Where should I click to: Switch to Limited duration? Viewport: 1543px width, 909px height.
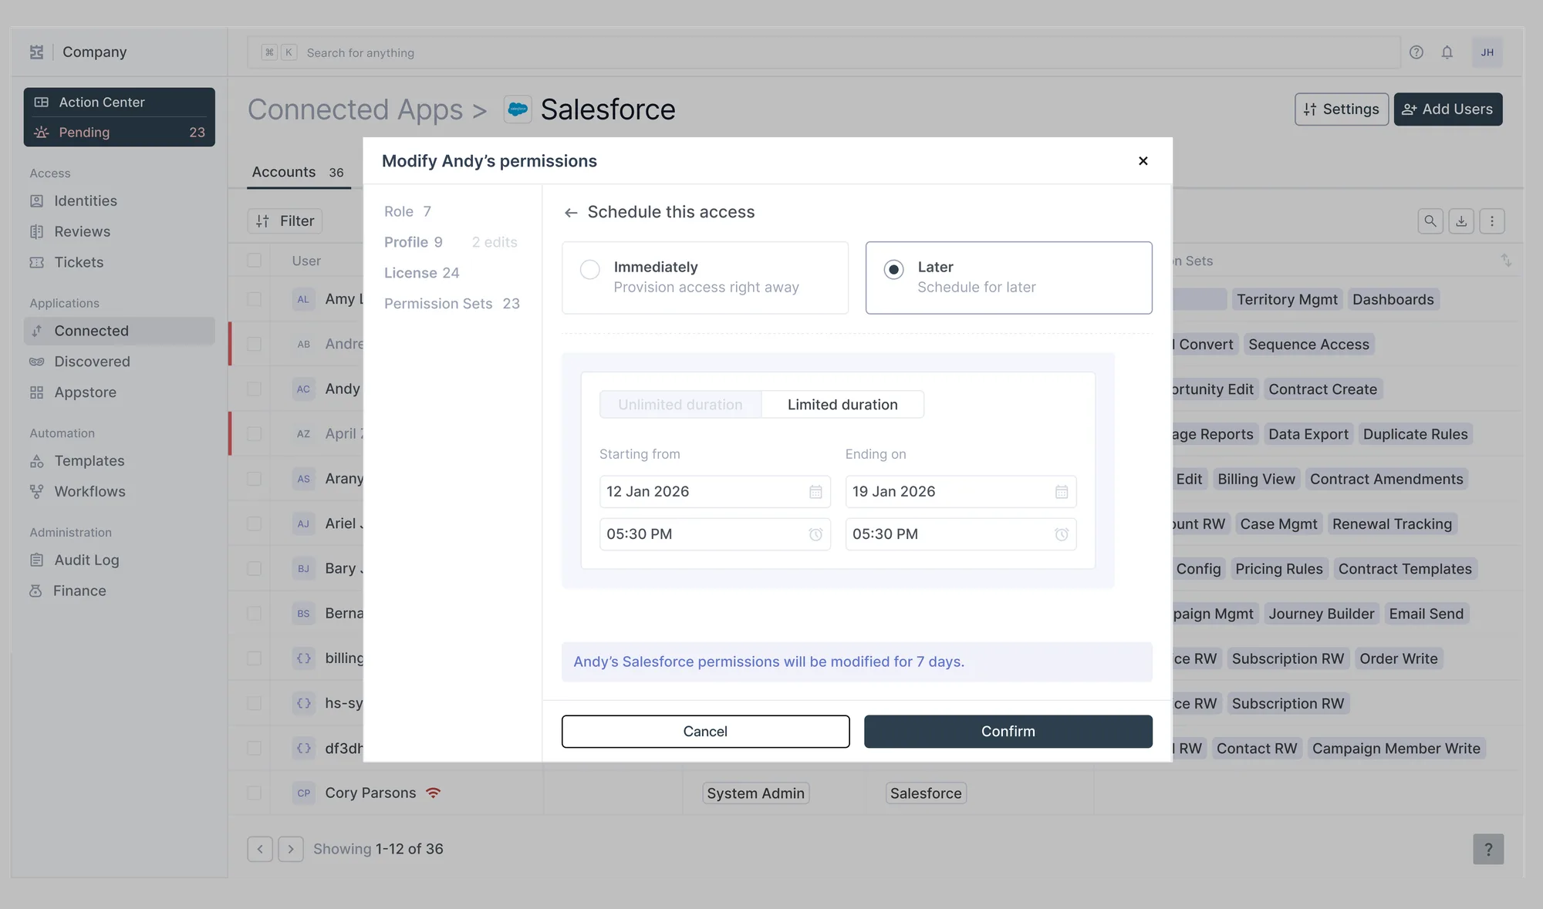tap(842, 405)
